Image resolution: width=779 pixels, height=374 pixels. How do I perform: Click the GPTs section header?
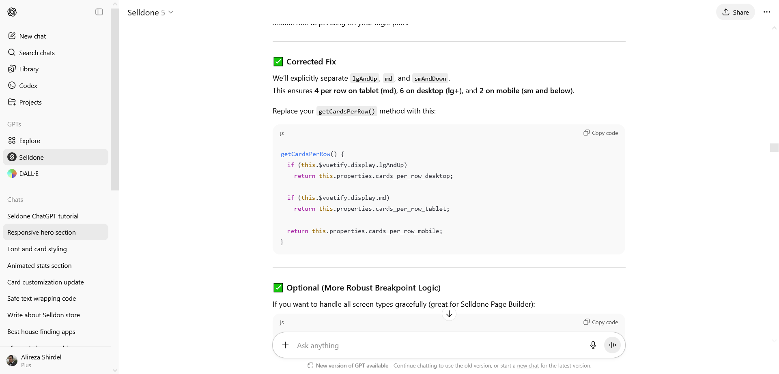(x=14, y=124)
